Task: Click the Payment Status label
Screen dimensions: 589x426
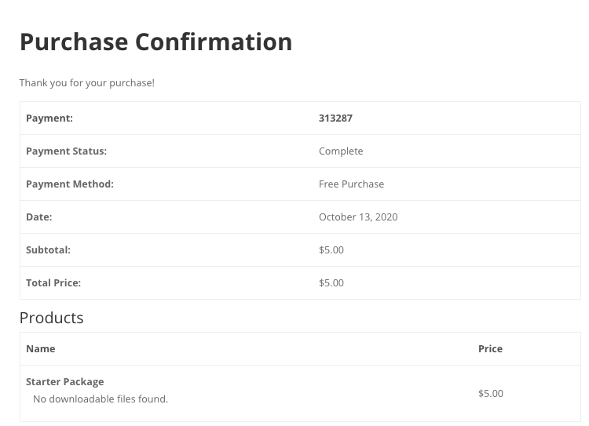Action: (67, 151)
